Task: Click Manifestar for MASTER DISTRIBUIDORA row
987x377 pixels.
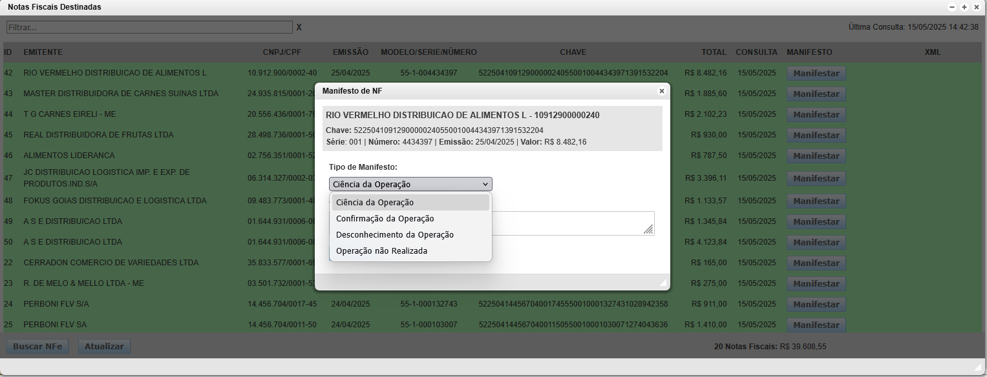Action: [816, 94]
